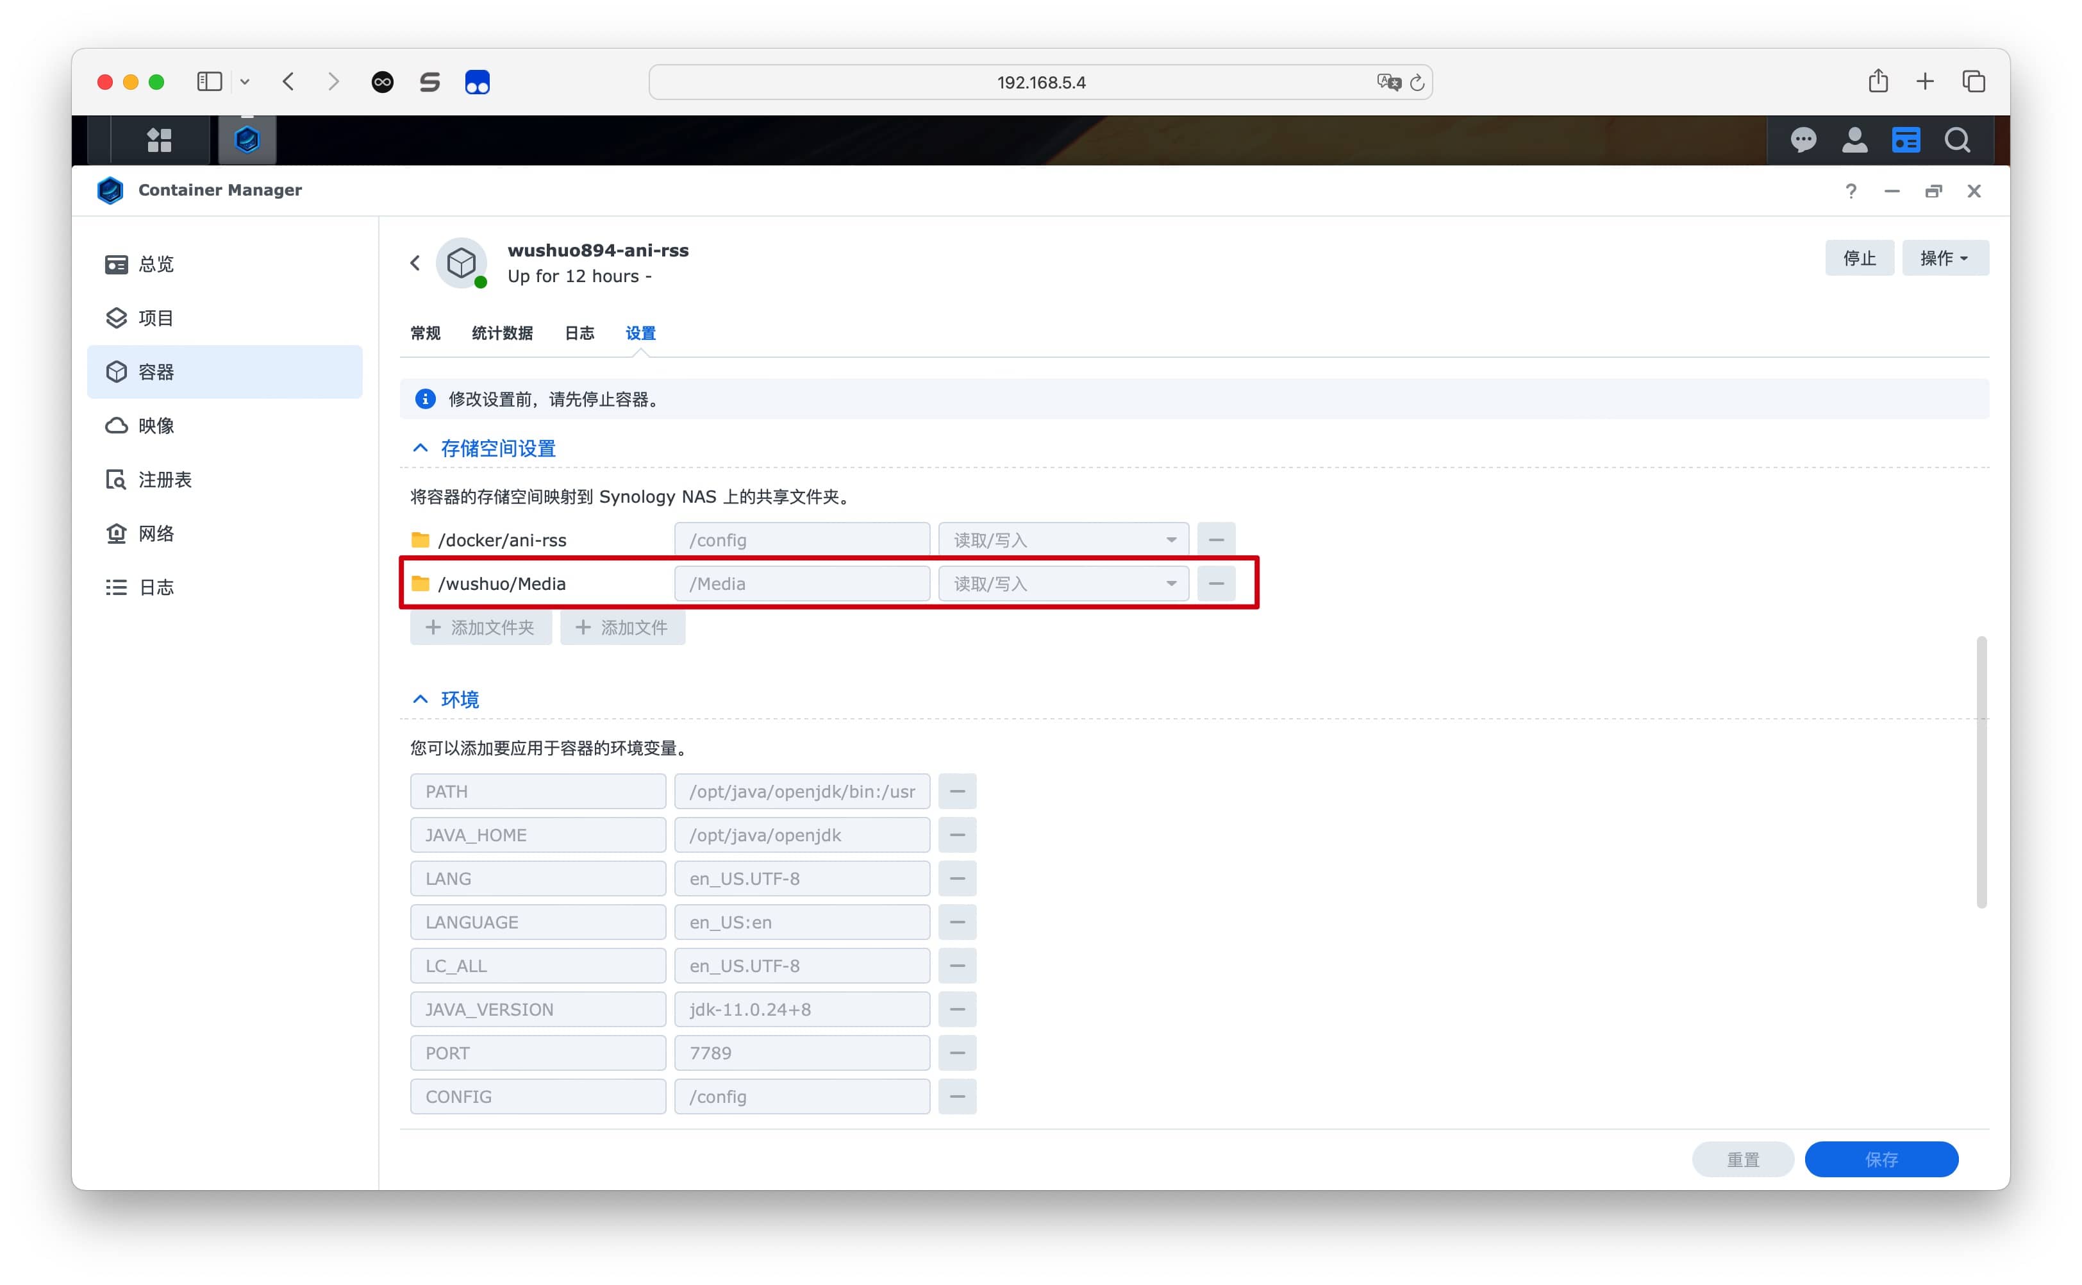This screenshot has height=1285, width=2082.
Task: Click the /config mount path field
Action: click(x=801, y=540)
